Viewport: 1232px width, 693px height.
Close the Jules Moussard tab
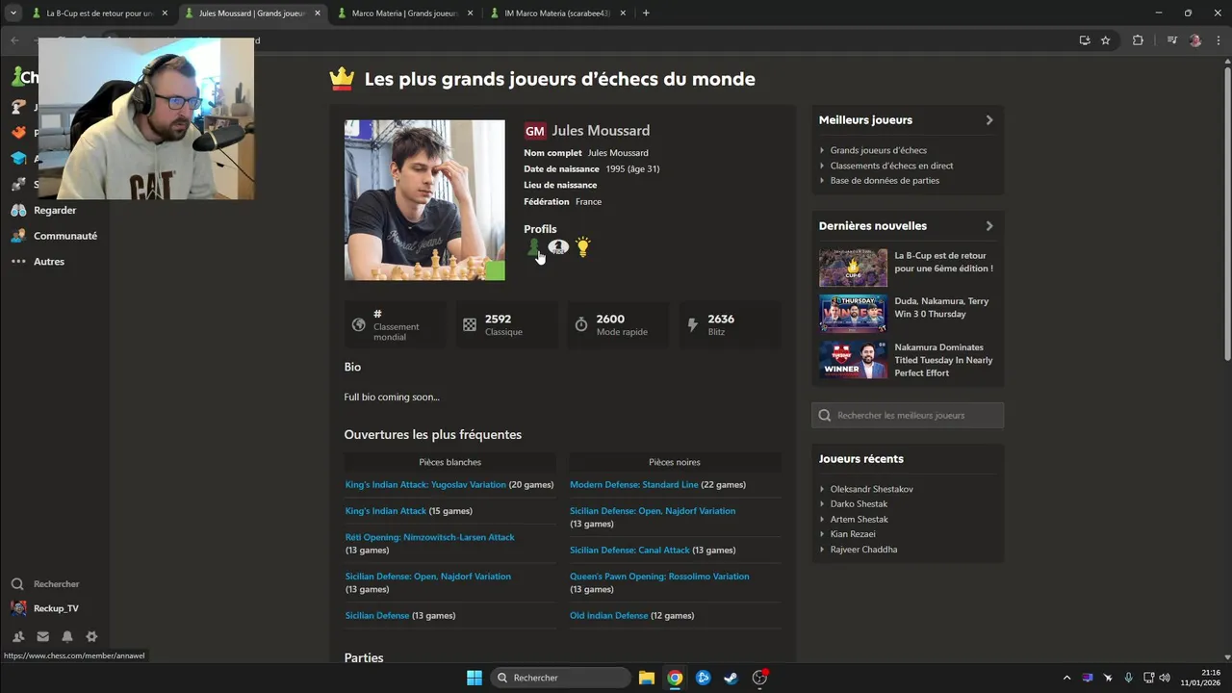coord(318,13)
